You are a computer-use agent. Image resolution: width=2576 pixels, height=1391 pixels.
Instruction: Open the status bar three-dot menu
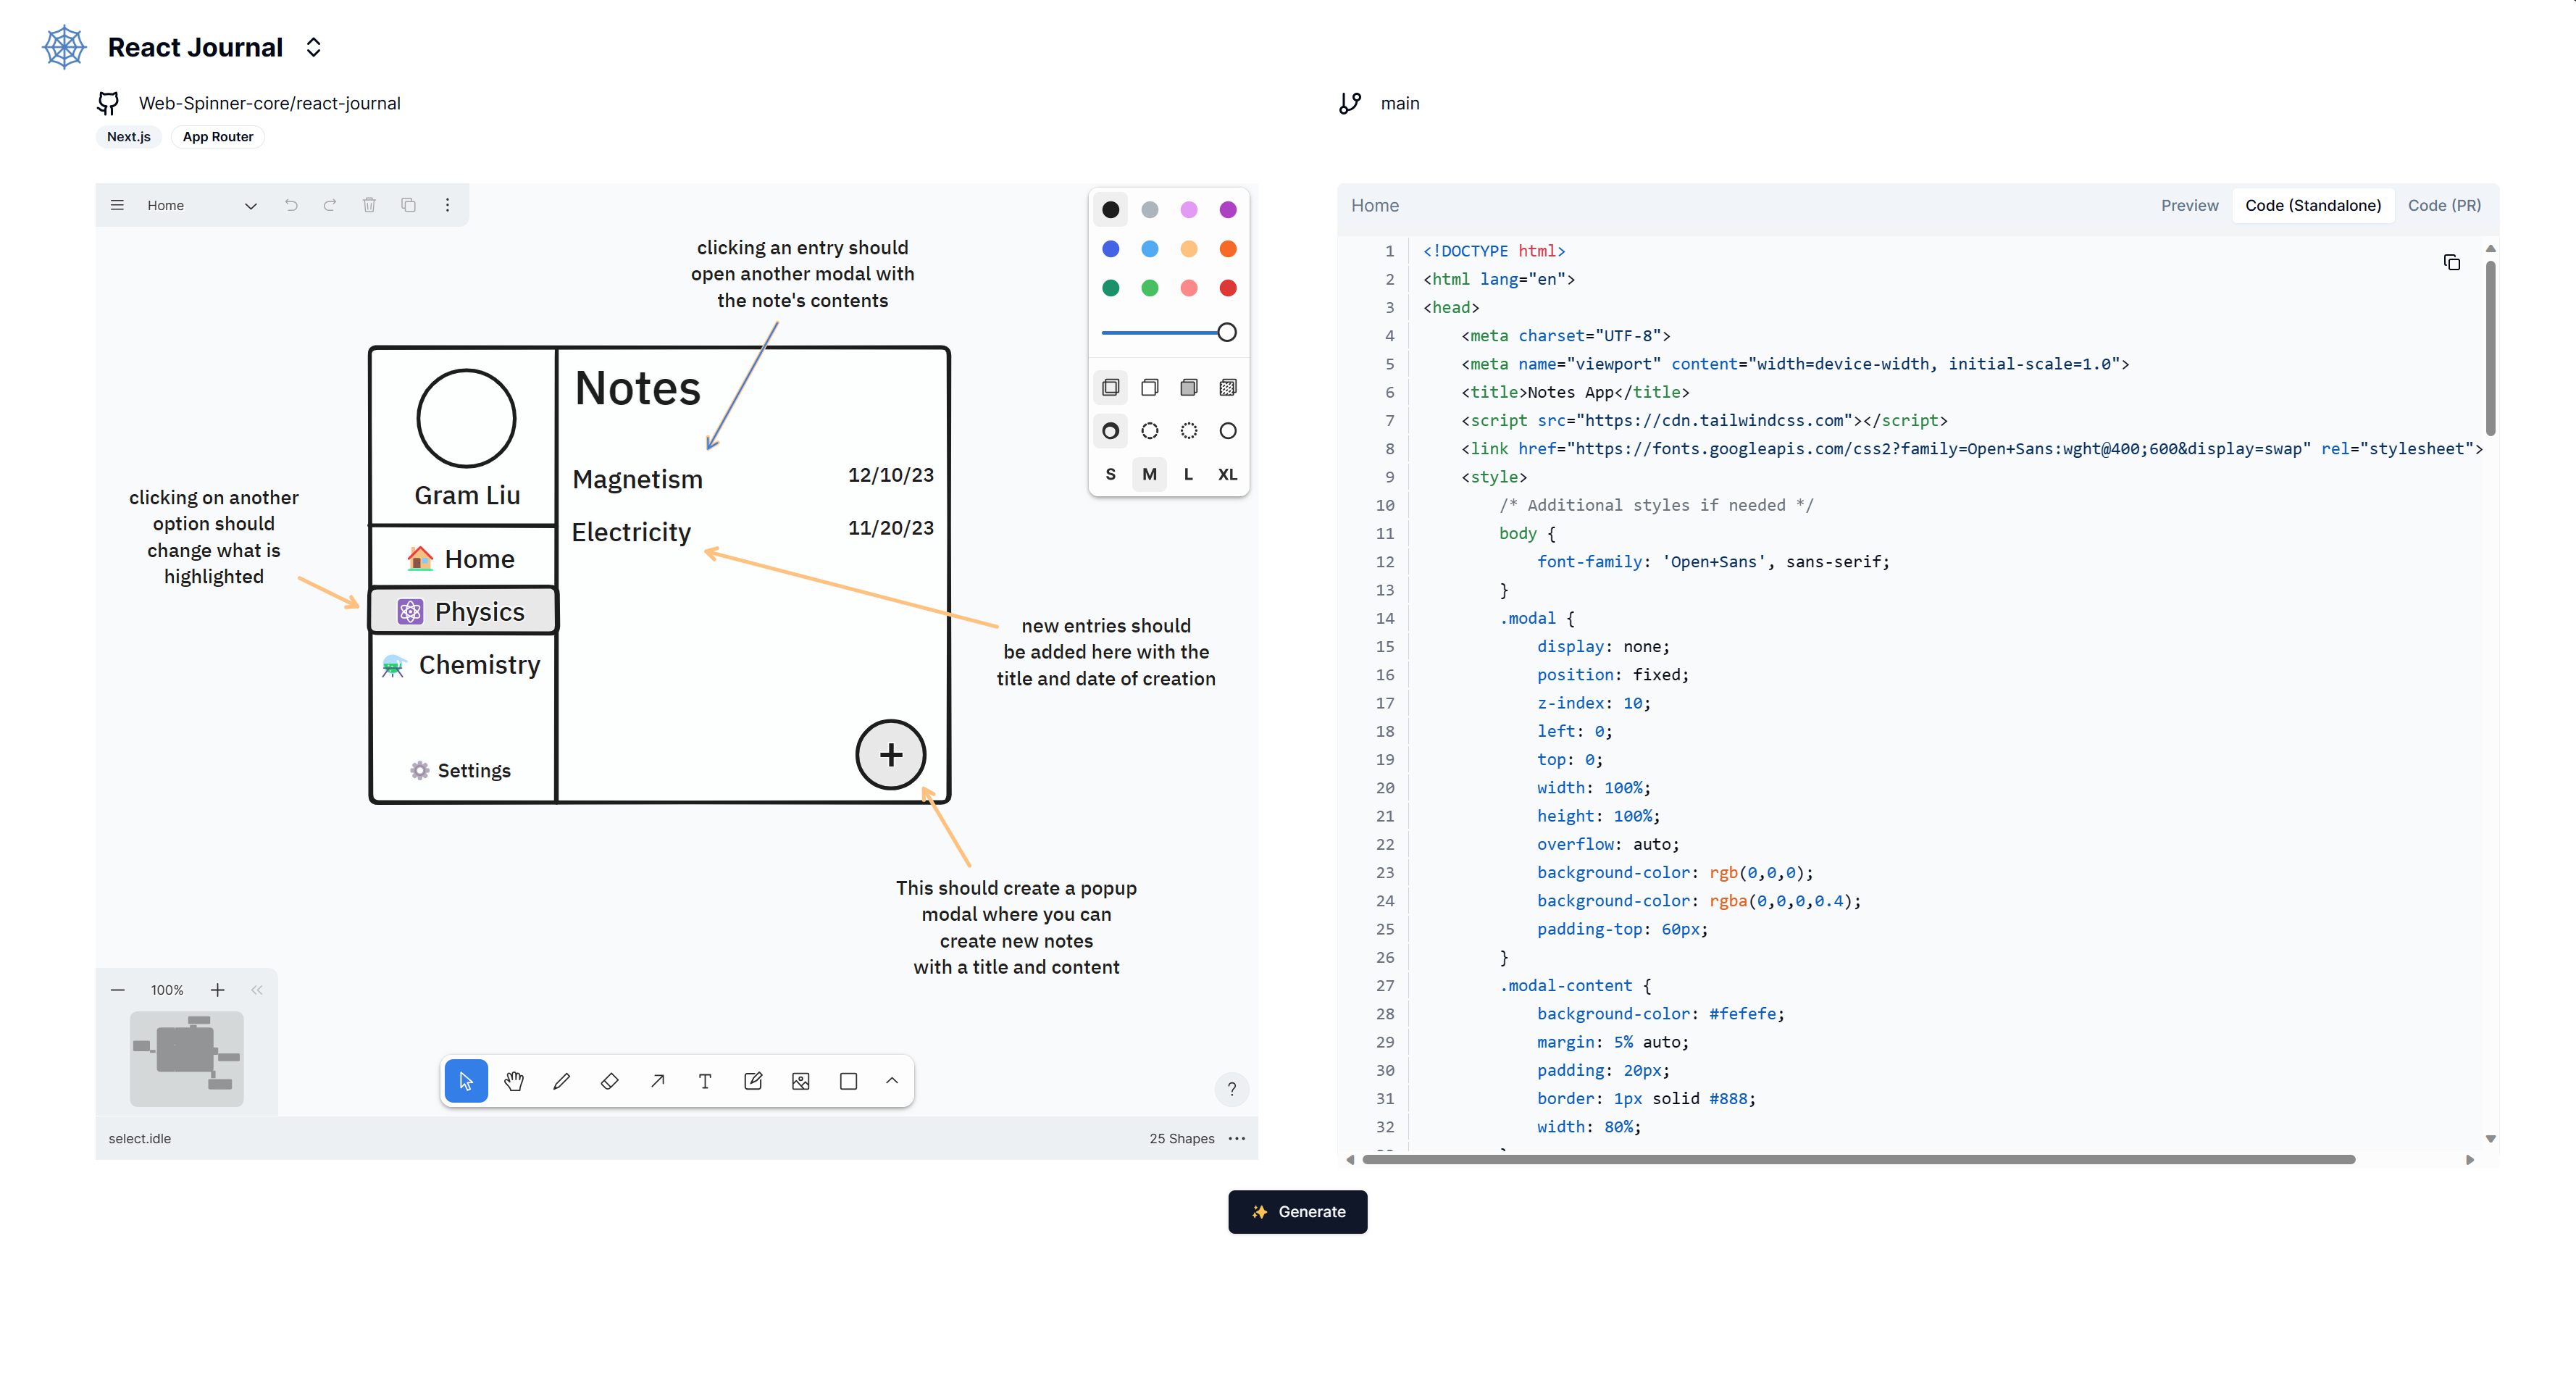coord(1237,1139)
